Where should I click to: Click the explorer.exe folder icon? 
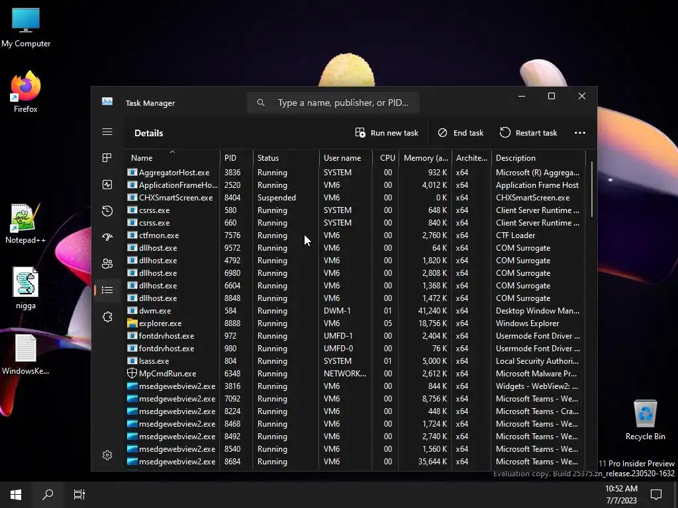(132, 323)
